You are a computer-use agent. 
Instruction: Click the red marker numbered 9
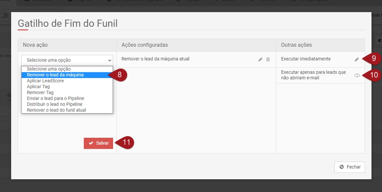tap(374, 59)
